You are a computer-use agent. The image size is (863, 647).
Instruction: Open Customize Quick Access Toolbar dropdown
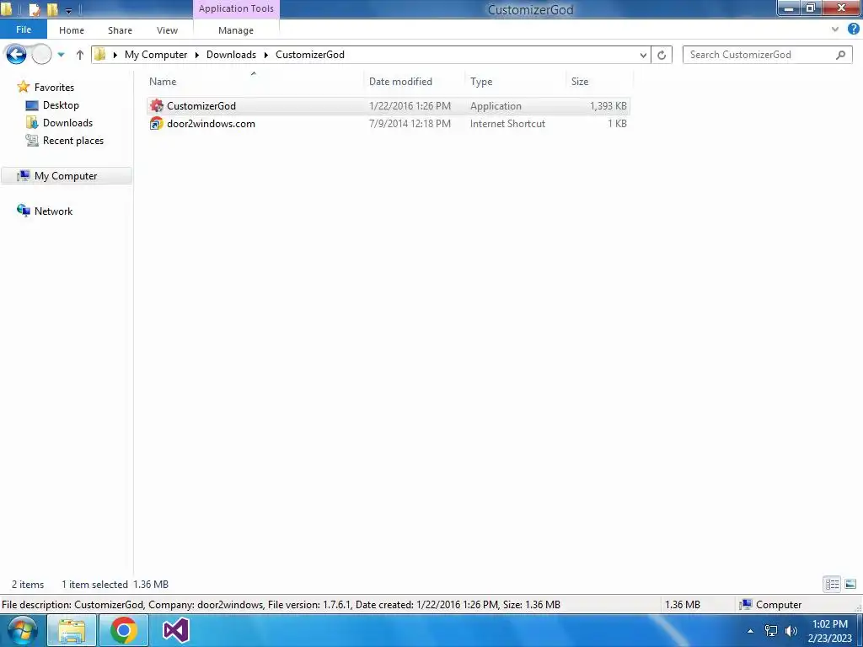(x=69, y=10)
